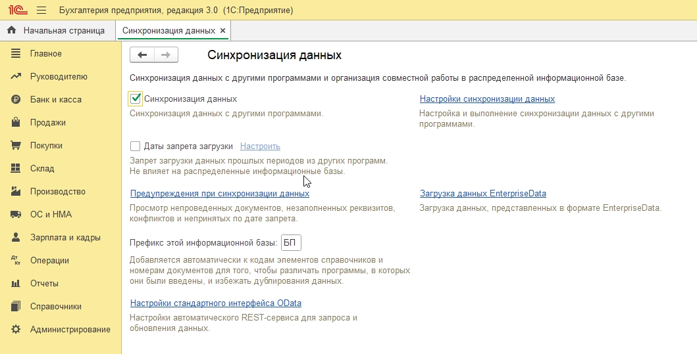Open the hamburger main menu icon
Viewport: 697px width, 354px height.
41,11
